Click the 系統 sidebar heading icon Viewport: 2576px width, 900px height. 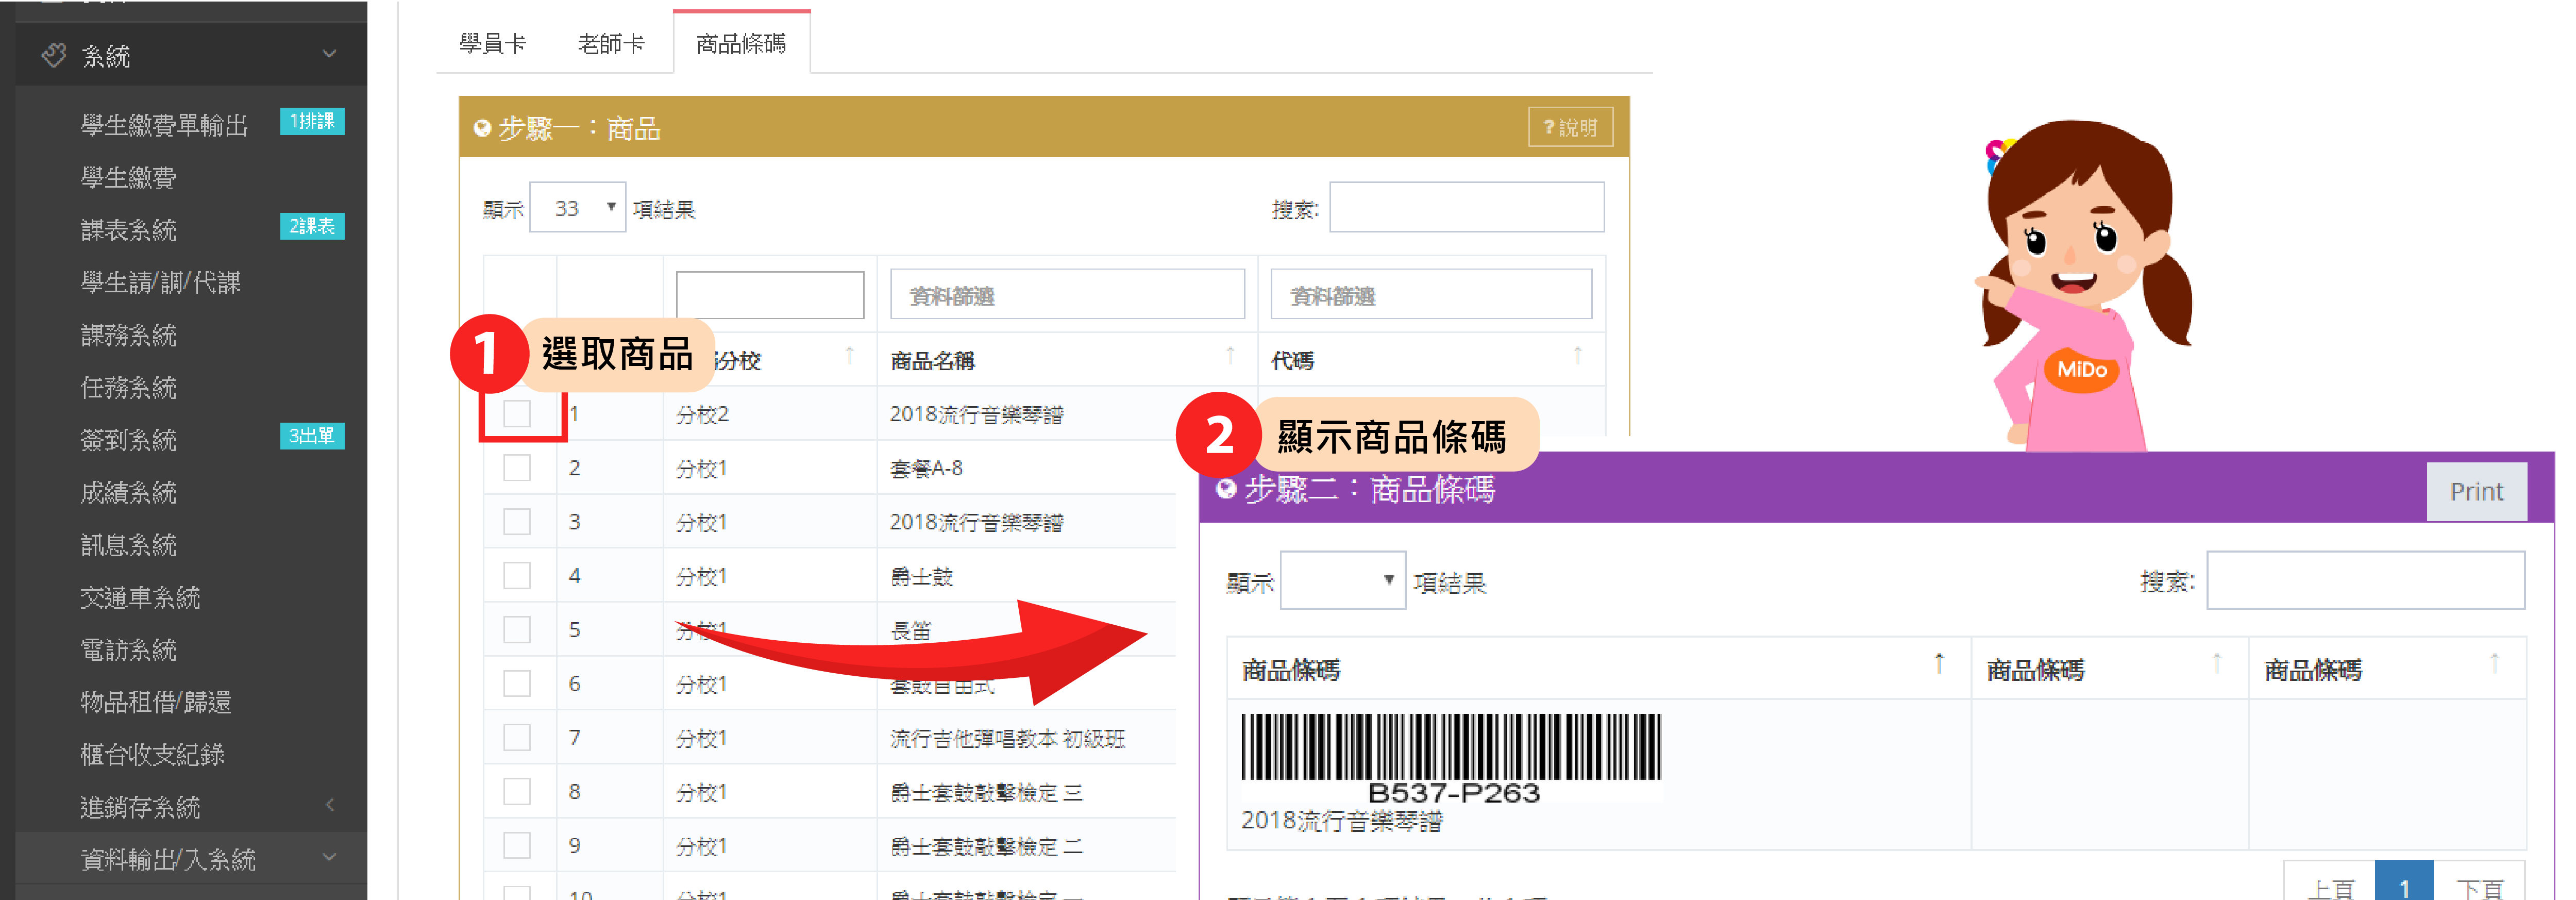(54, 55)
